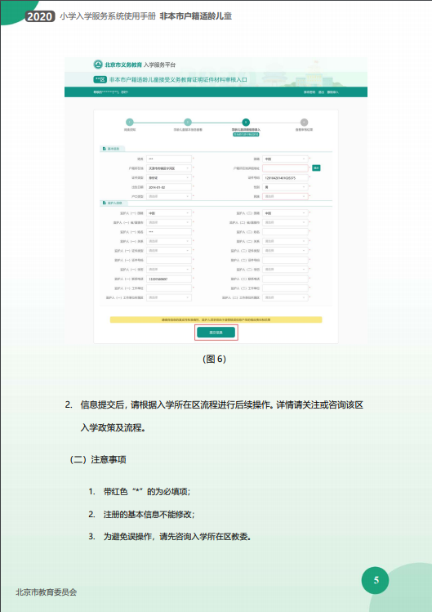Open the 监护人(一) 证件类型 dropdown
Viewport: 432px width, 612px height.
[169, 251]
